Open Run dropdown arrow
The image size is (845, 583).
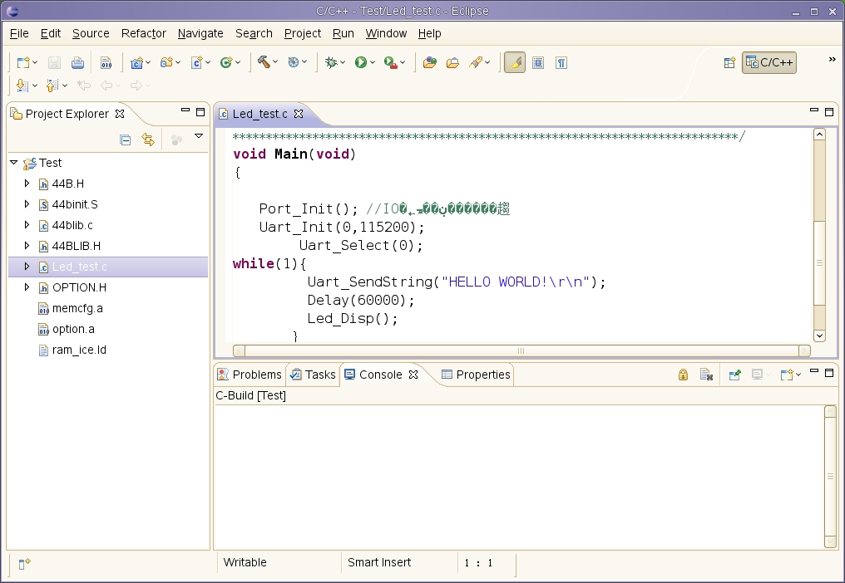(373, 63)
